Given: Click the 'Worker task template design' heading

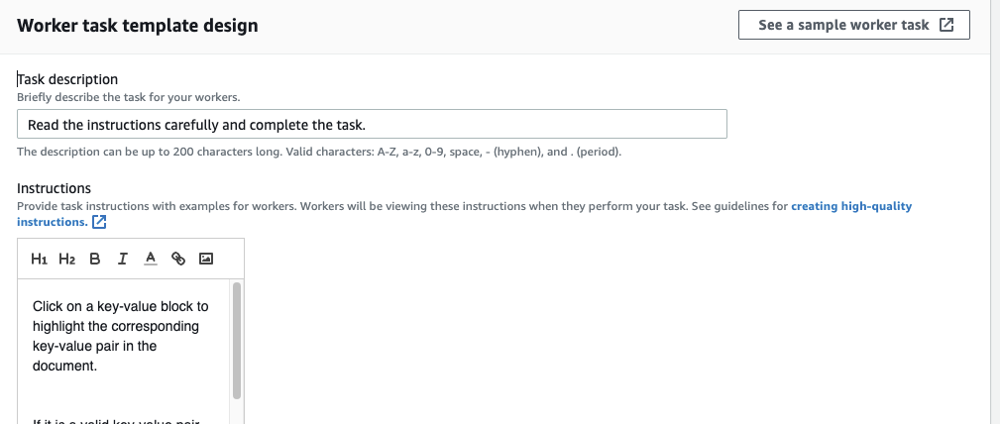Looking at the screenshot, I should coord(138,26).
